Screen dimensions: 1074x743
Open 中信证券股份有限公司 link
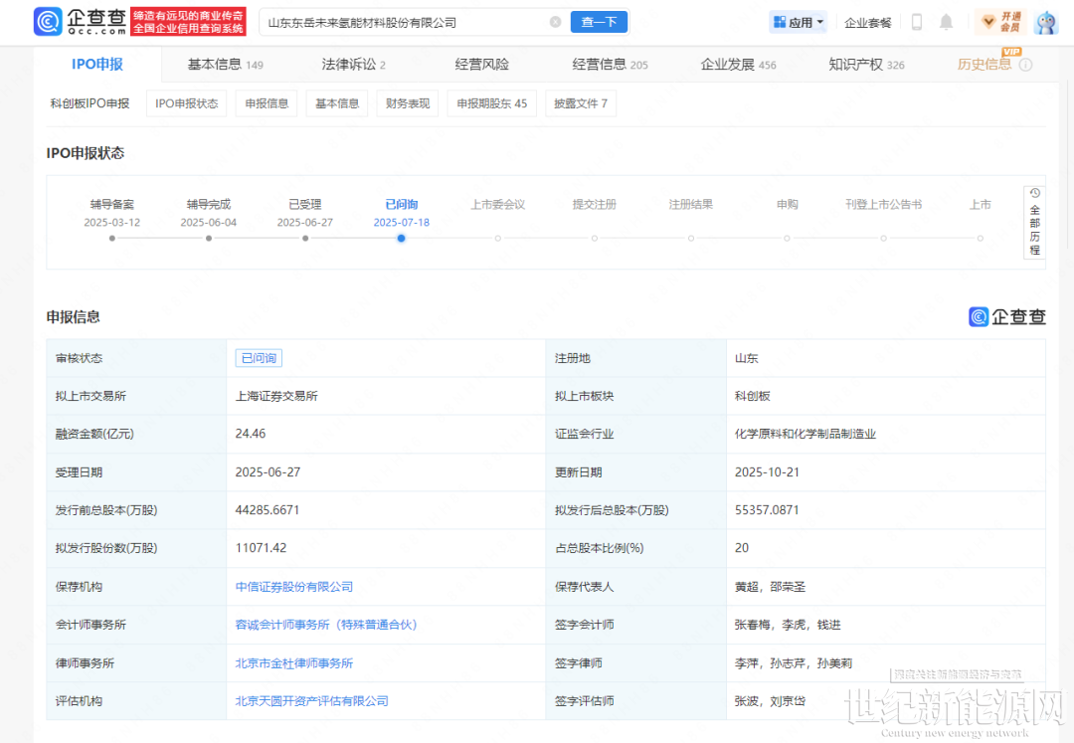point(293,587)
